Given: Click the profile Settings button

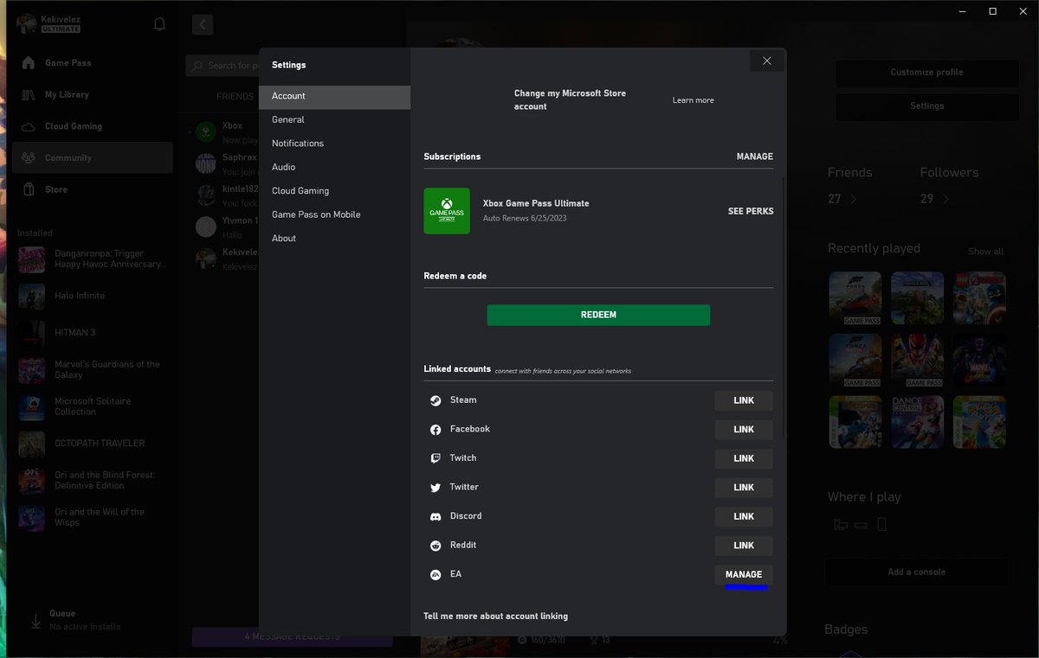Looking at the screenshot, I should click(926, 105).
